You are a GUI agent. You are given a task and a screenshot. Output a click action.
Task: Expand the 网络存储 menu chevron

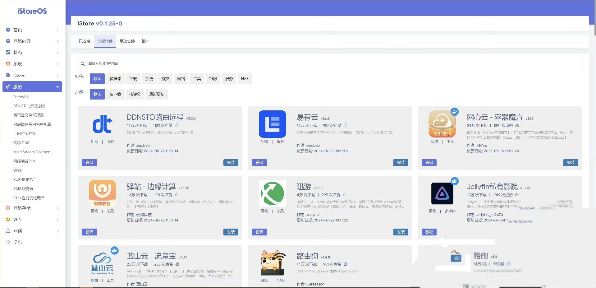(58, 208)
